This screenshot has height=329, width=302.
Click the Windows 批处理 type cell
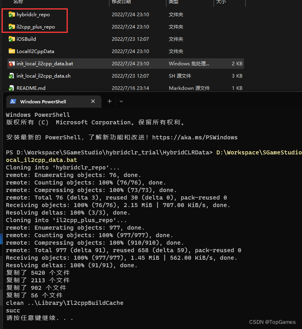coord(189,64)
